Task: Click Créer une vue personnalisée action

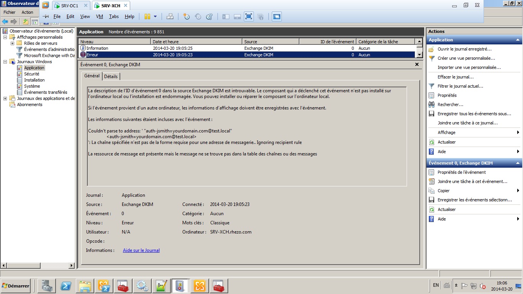Action: coord(466,58)
